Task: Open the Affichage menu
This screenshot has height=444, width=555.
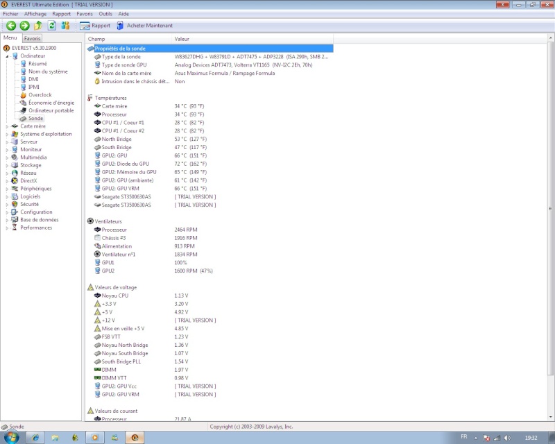Action: (35, 14)
